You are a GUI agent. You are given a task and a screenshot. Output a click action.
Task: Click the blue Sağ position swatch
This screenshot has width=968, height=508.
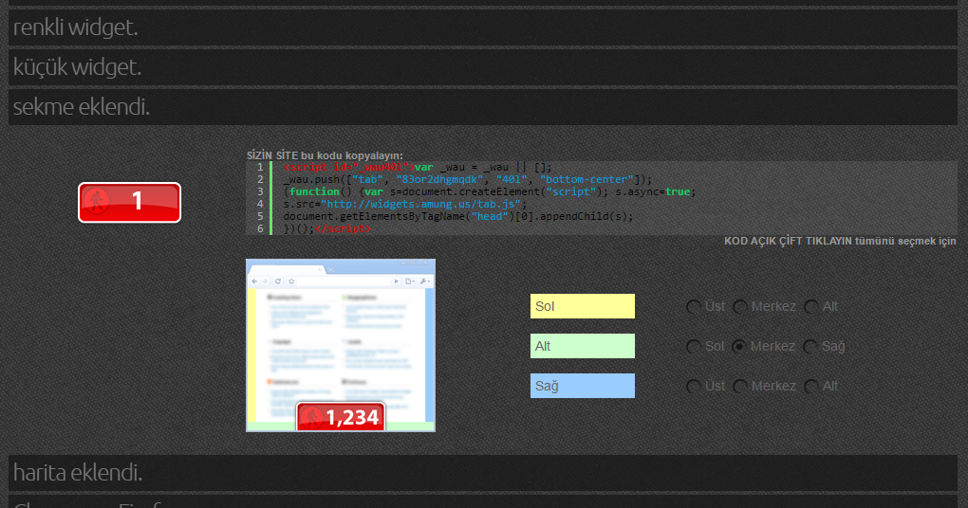582,386
